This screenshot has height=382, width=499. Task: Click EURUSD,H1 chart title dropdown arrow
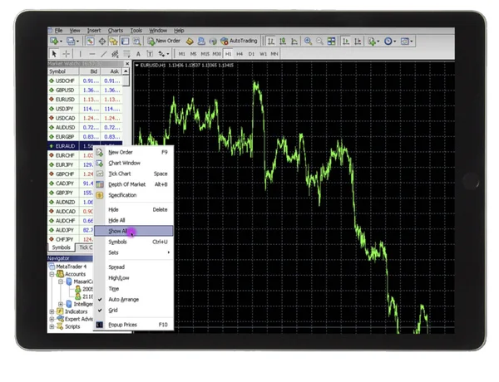pos(137,66)
